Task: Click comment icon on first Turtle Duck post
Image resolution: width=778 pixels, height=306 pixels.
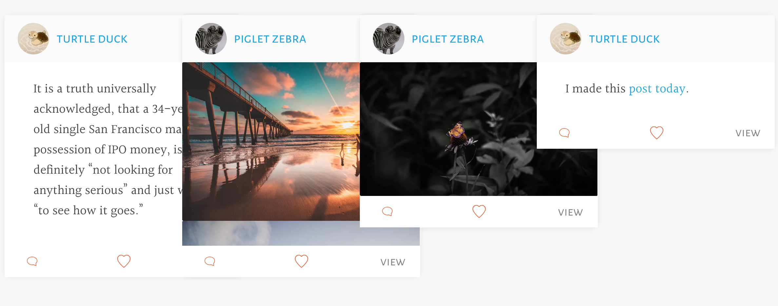Action: (32, 261)
